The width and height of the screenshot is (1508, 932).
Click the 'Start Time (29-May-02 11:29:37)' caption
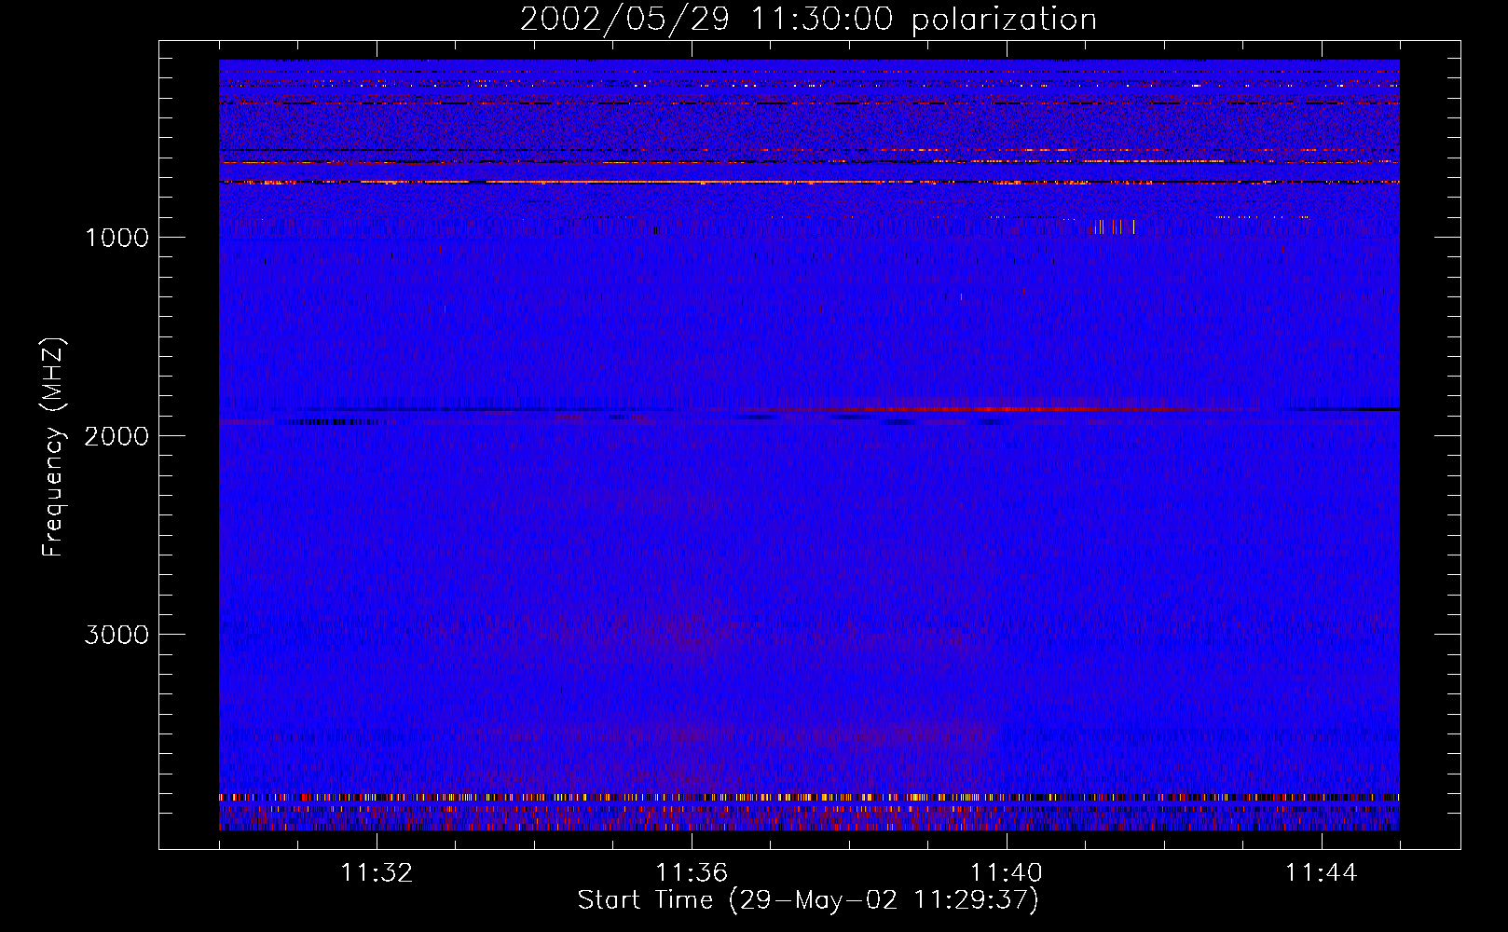tap(808, 900)
